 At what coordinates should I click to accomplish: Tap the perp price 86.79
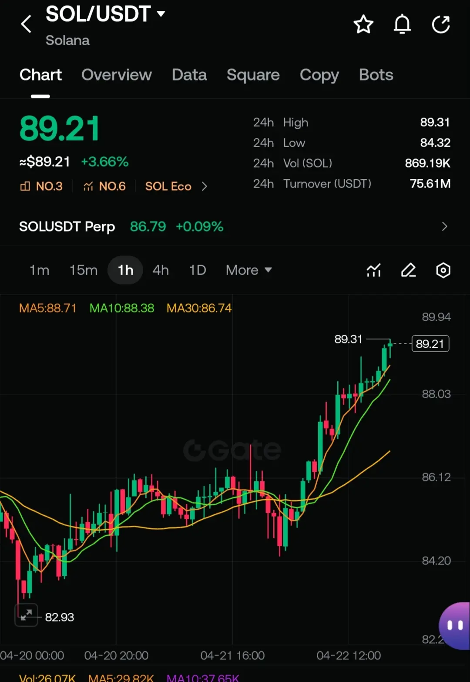[x=148, y=226]
